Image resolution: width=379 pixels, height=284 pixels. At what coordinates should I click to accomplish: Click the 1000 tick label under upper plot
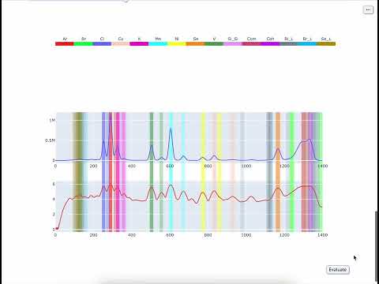coord(246,166)
